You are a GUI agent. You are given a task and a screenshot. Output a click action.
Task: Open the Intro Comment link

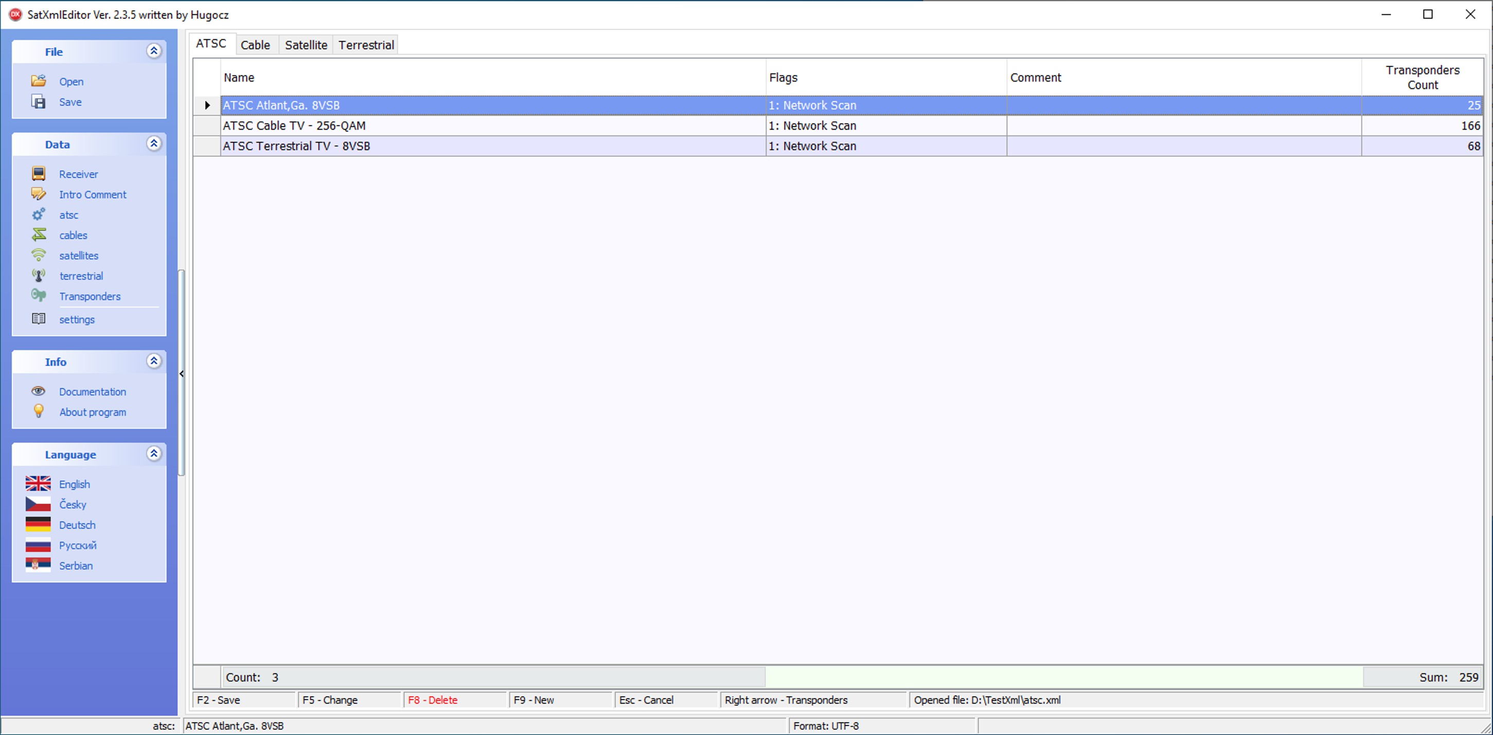[x=93, y=194]
